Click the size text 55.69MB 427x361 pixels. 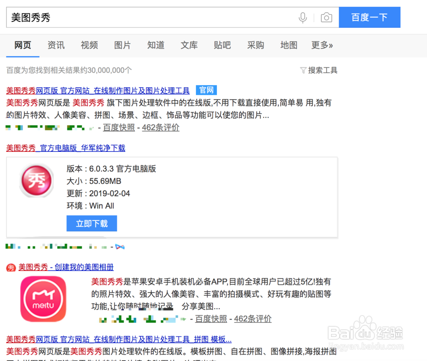pyautogui.click(x=105, y=181)
